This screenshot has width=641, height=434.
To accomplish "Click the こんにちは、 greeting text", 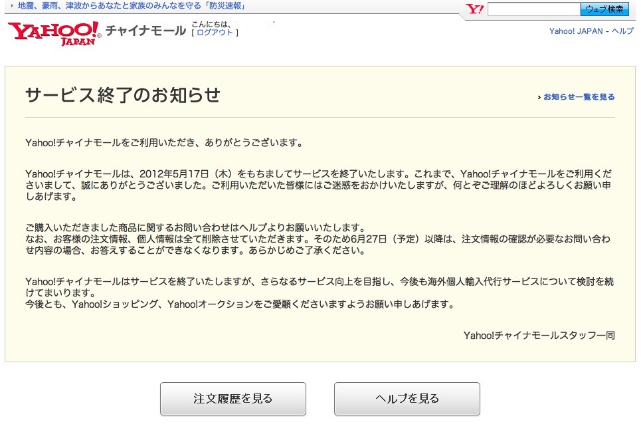I will pyautogui.click(x=211, y=24).
